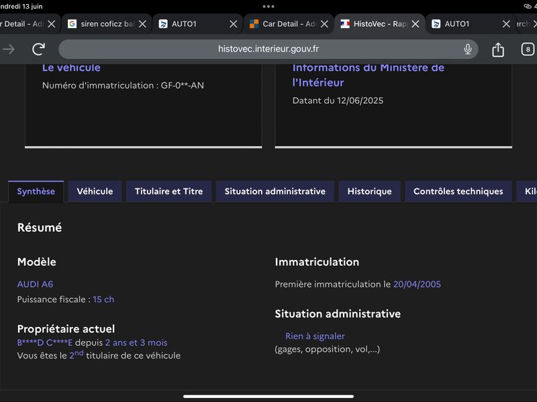Close the Car Detail tab beside HistoVec
The height and width of the screenshot is (402, 537).
pos(324,24)
